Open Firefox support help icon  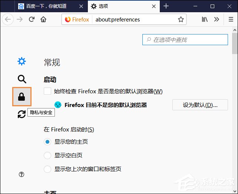point(22,174)
